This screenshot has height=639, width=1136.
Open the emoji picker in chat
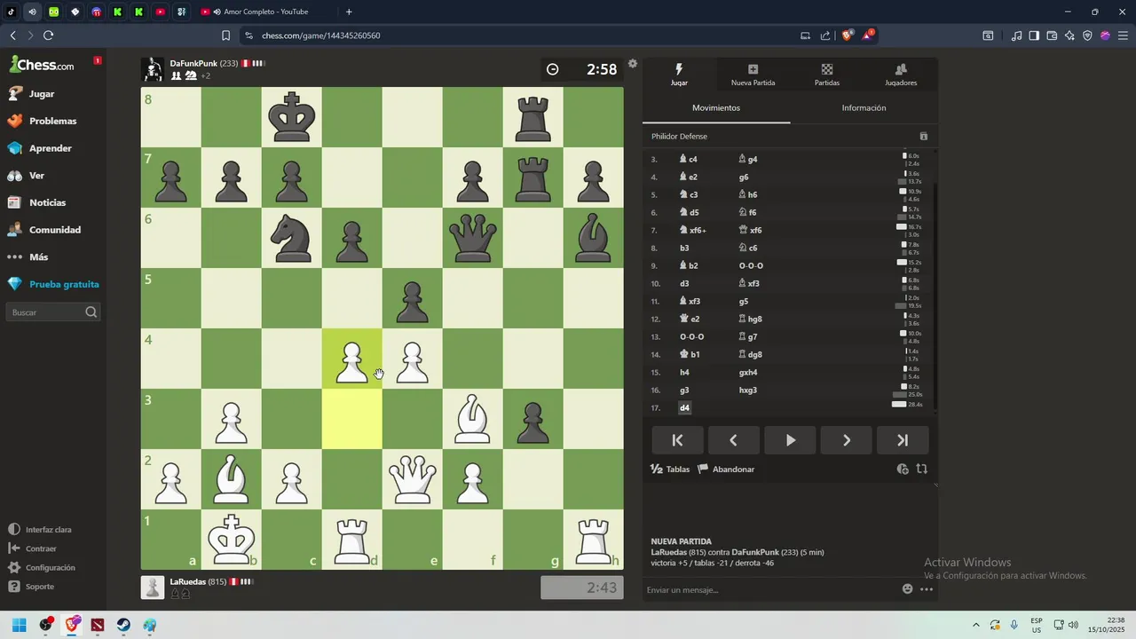point(907,589)
